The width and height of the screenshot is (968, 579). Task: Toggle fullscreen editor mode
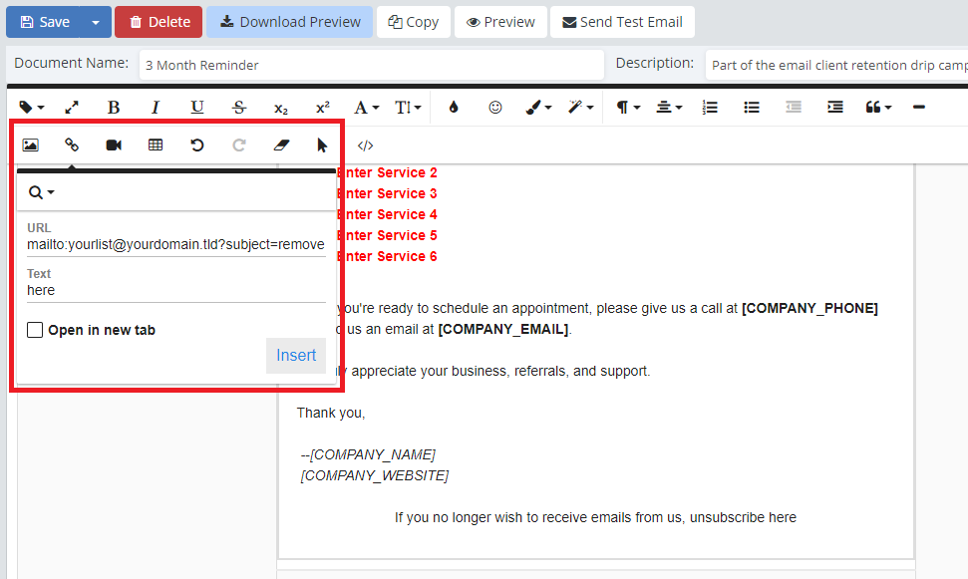coord(72,108)
